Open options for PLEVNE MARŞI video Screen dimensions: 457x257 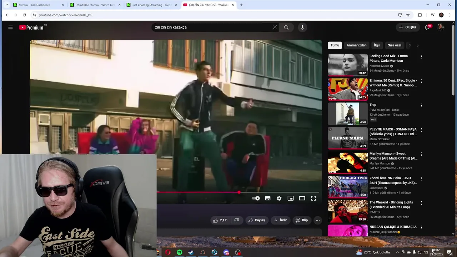pos(421,130)
